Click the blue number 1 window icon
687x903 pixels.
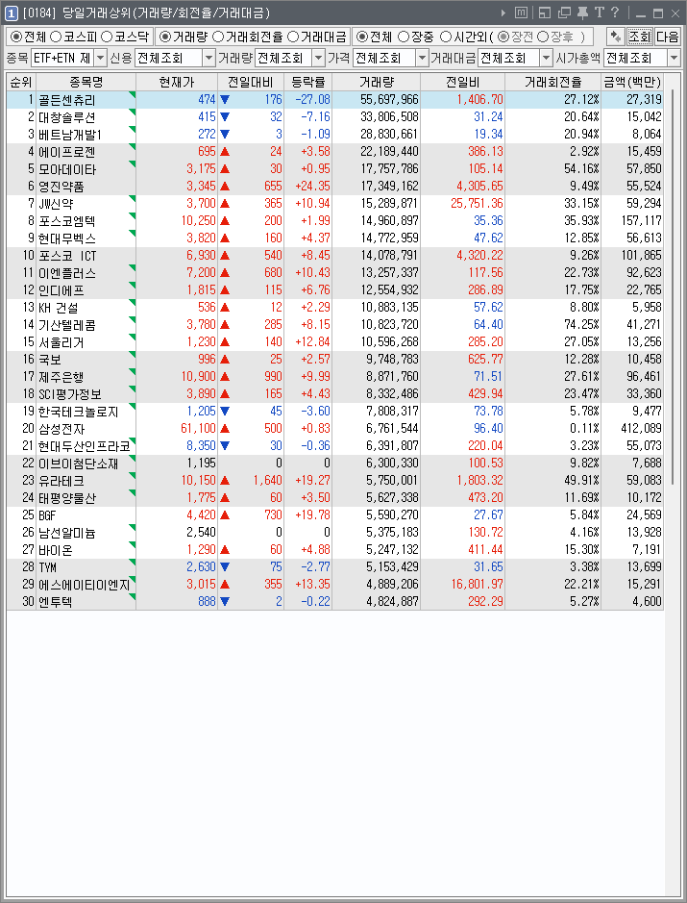pyautogui.click(x=12, y=13)
